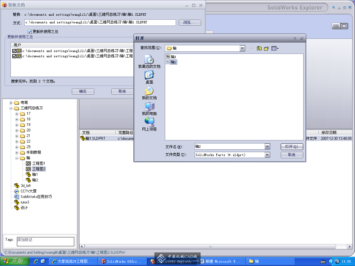Collapse the 三维网总练习 folder
The width and height of the screenshot is (355, 266).
click(11, 108)
